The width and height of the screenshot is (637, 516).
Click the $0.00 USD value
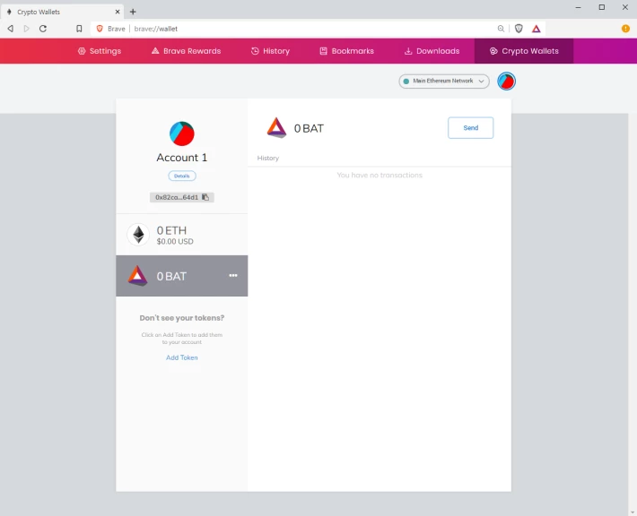tap(175, 242)
